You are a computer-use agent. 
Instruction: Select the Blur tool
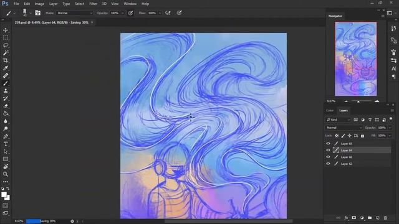pos(6,121)
